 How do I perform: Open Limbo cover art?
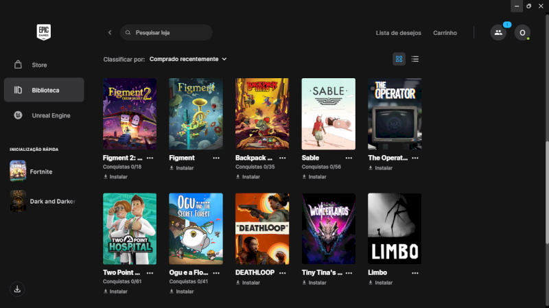[x=395, y=228]
